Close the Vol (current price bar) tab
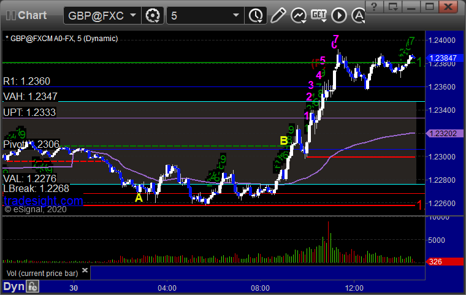This screenshot has height=295, width=466. 85,270
